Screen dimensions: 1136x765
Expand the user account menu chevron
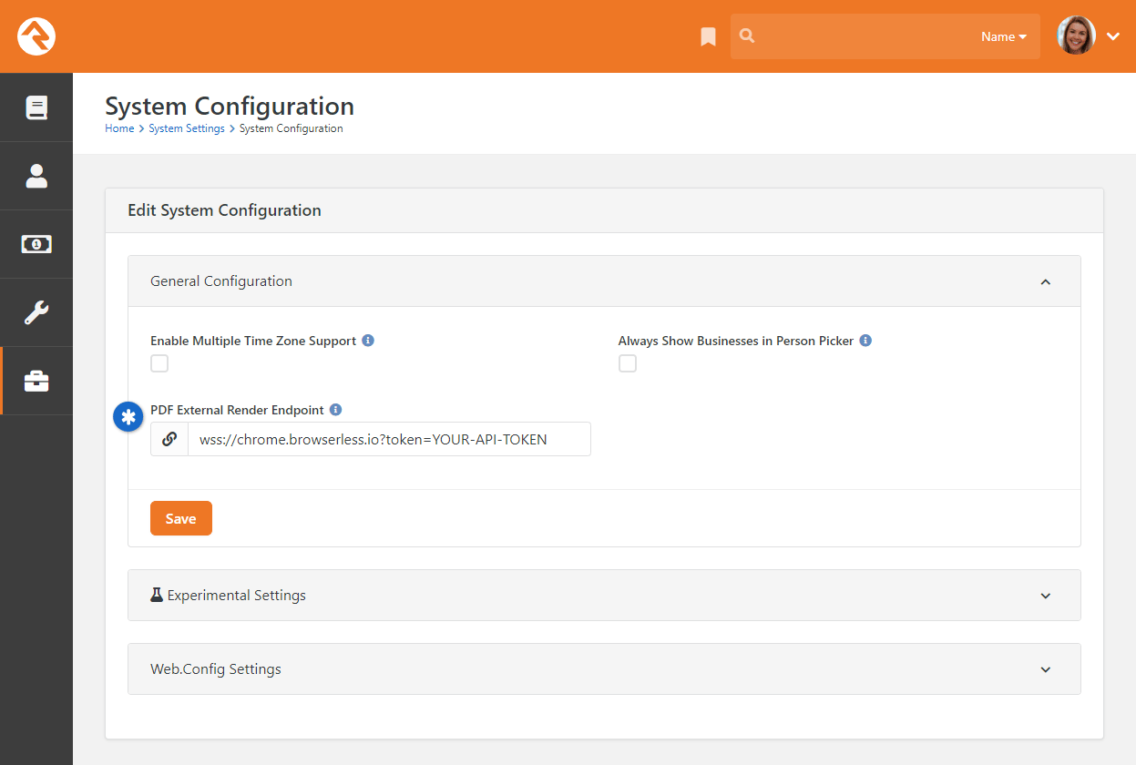coord(1113,36)
